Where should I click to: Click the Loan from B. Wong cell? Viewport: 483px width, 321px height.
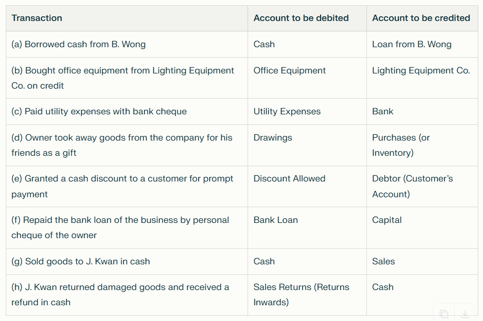[x=412, y=45]
